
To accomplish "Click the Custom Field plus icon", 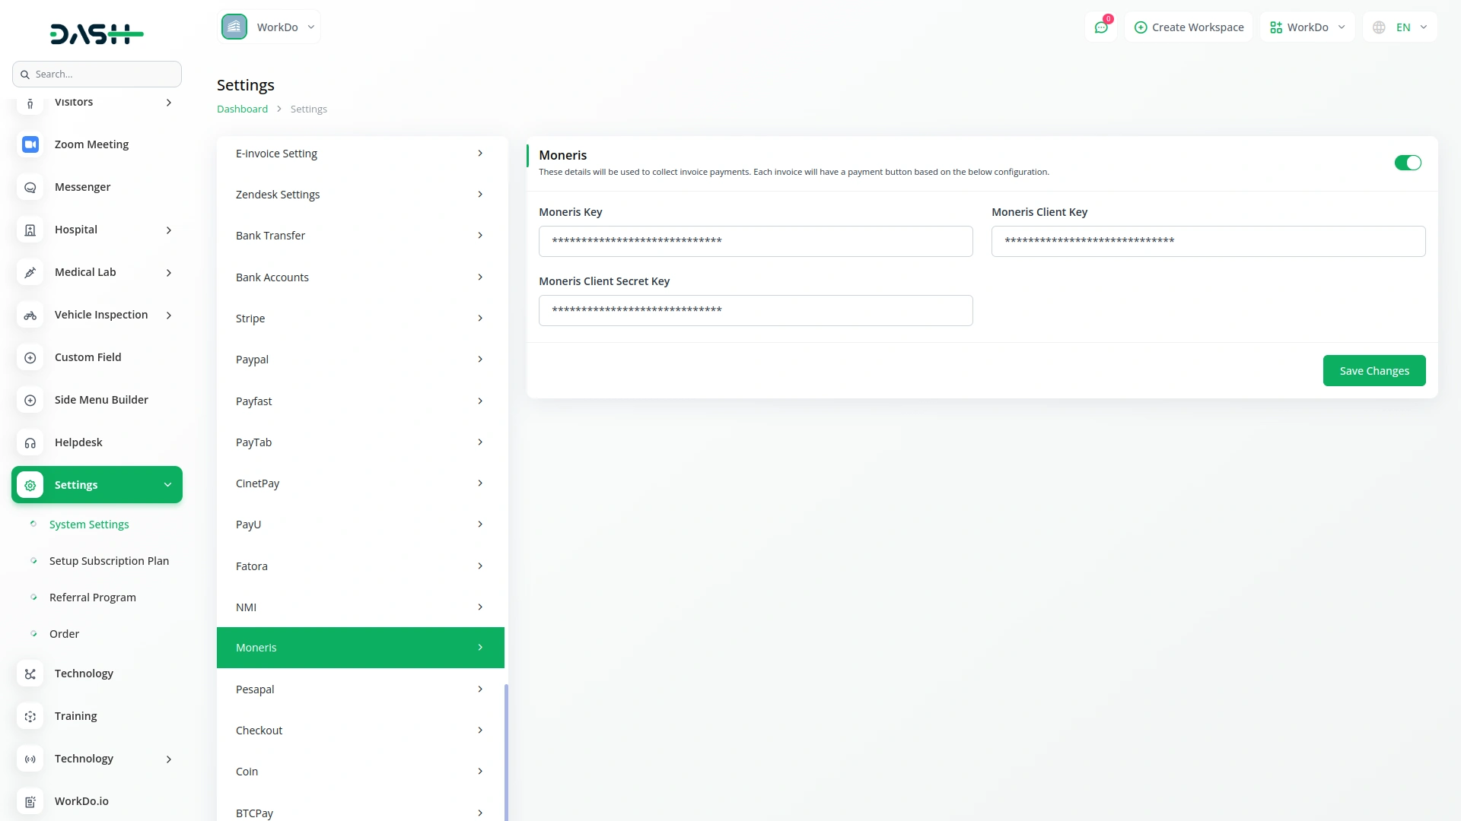I will pyautogui.click(x=30, y=357).
